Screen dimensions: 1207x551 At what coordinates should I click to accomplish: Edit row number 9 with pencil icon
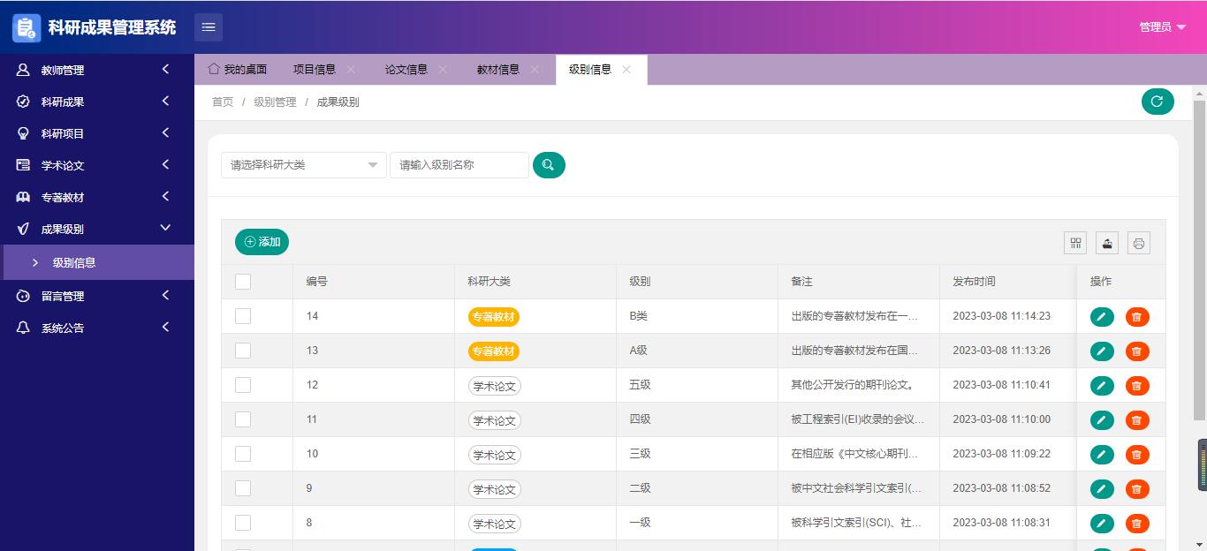1102,489
